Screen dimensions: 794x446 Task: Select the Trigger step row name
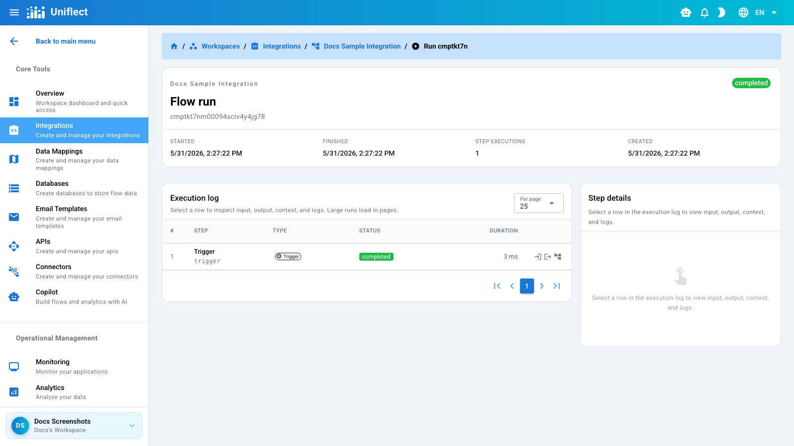tap(204, 252)
